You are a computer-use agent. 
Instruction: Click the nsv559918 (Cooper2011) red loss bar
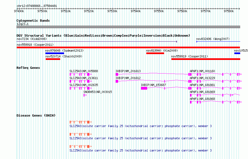coord(128,47)
